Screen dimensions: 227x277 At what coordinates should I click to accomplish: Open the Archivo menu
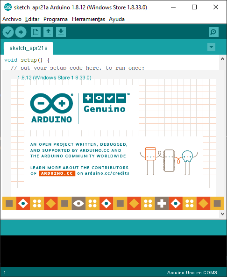[12, 19]
